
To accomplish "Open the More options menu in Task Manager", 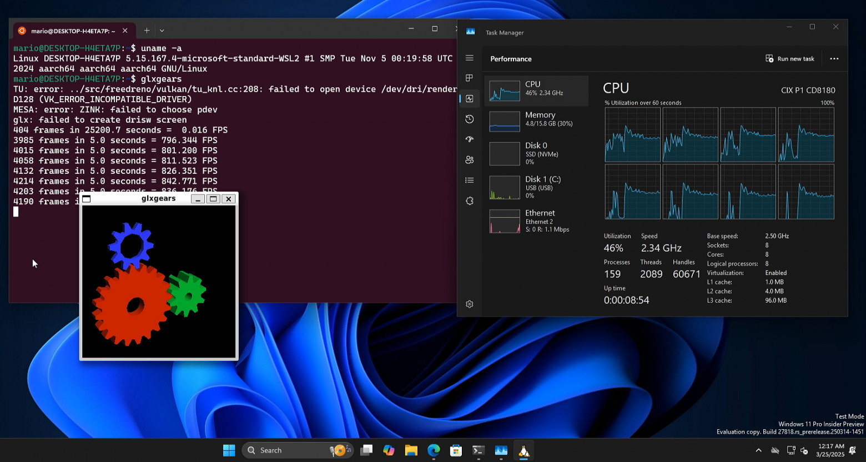I will [834, 58].
